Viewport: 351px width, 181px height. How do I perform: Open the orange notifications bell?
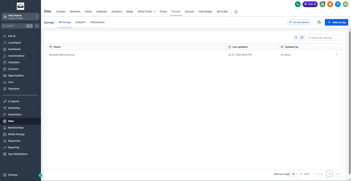point(330,4)
